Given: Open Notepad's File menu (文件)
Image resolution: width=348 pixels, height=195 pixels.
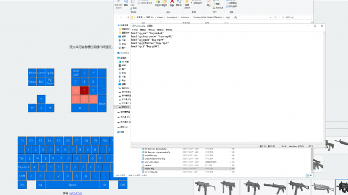Looking at the screenshot, I should [x=135, y=30].
